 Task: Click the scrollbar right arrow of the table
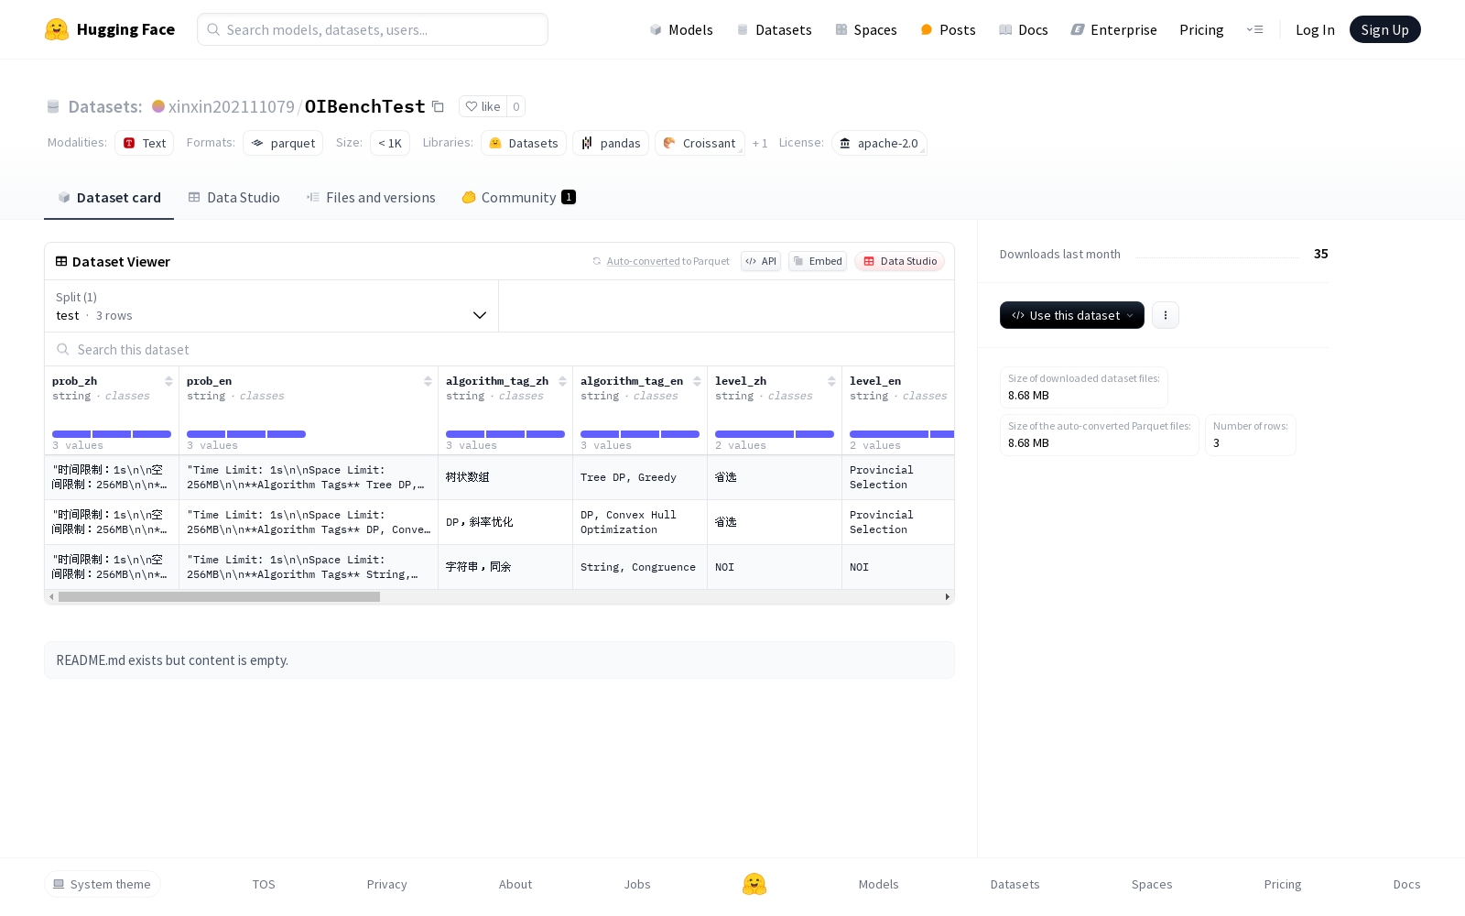(947, 597)
